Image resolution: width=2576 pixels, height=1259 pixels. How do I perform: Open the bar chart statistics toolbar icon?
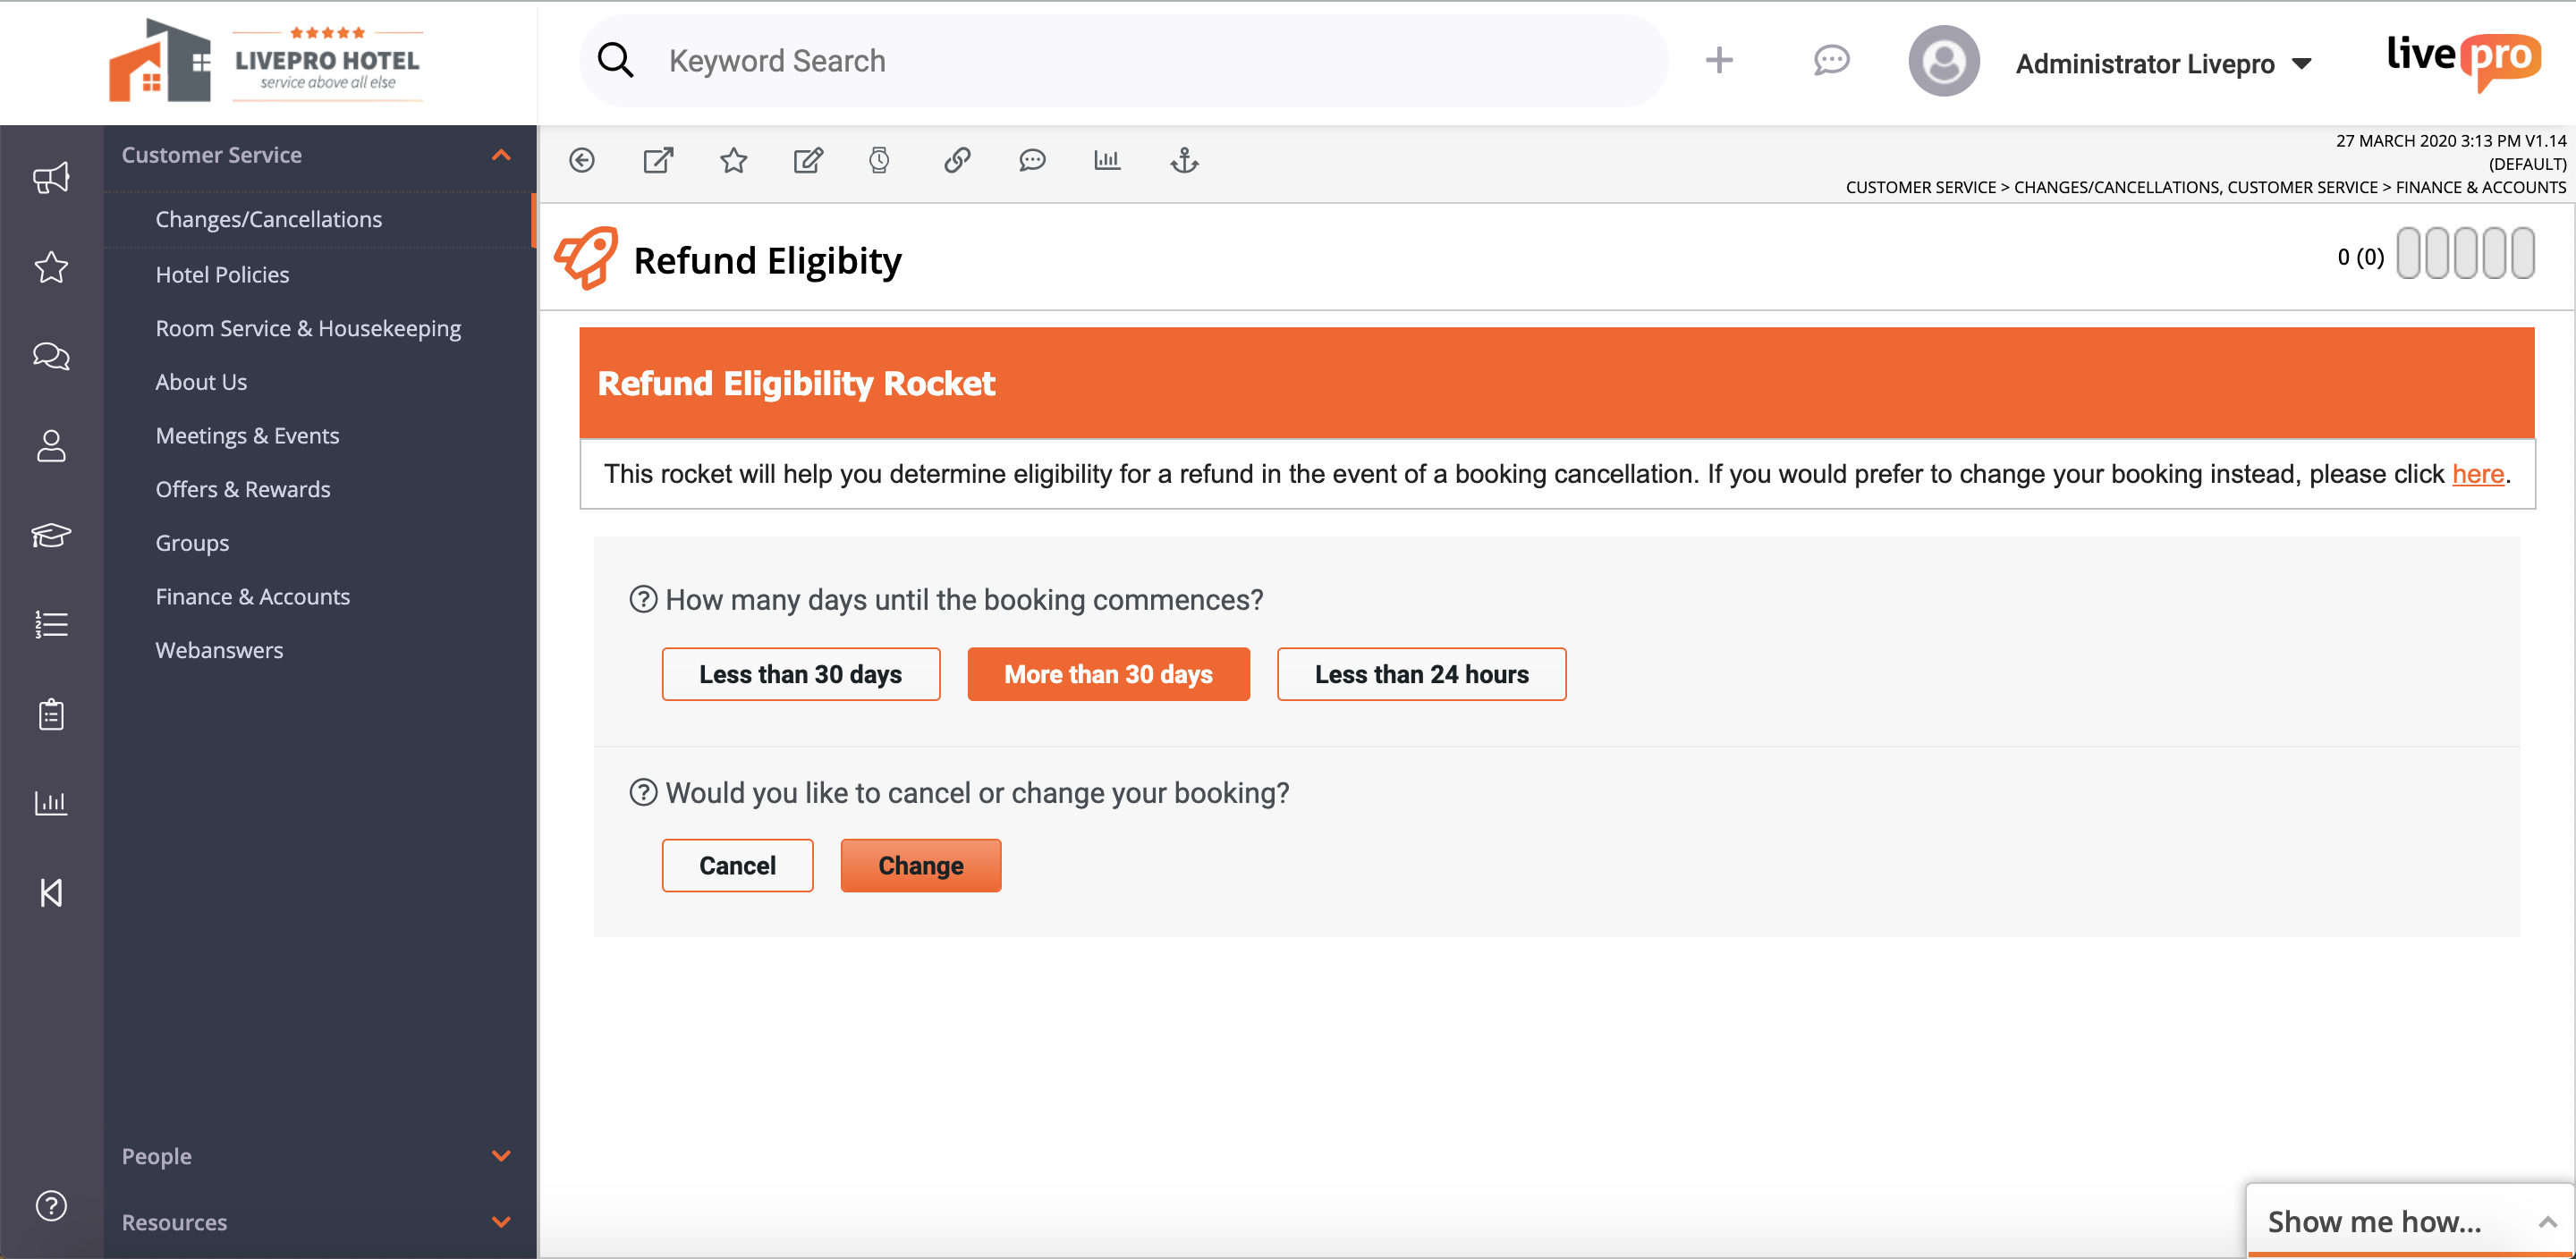[x=1107, y=160]
